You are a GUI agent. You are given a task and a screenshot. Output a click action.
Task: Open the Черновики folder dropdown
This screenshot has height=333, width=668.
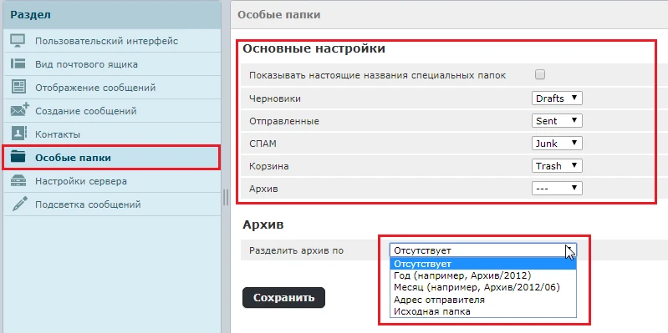pyautogui.click(x=557, y=98)
